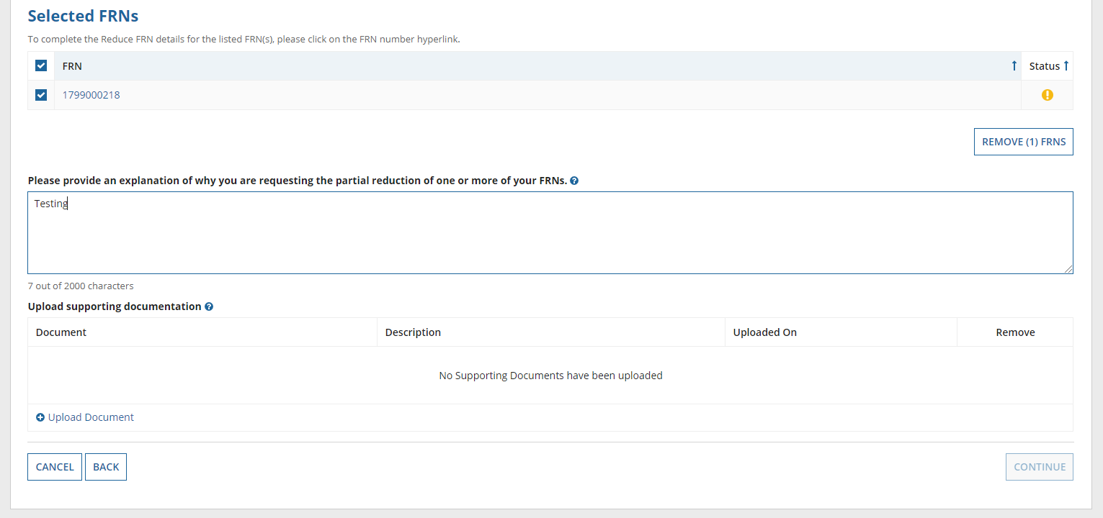Click the plus icon for Upload Document
This screenshot has height=518, width=1103.
40,417
